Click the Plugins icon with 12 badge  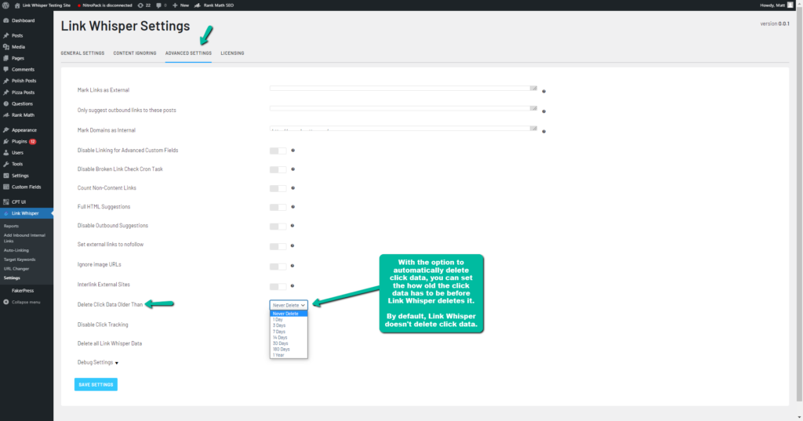[6, 141]
